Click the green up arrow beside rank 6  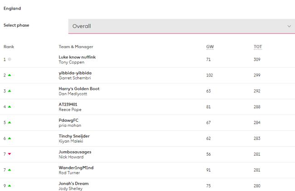[10, 138]
